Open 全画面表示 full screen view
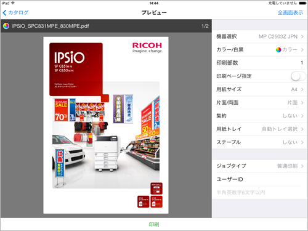308x231 pixels. [x=290, y=12]
